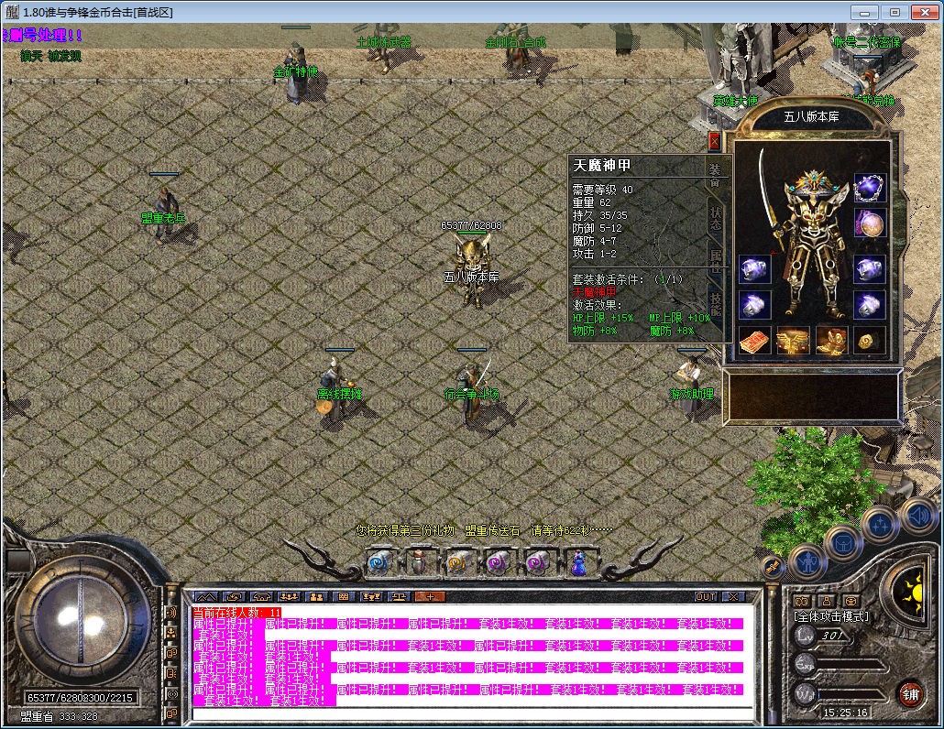Click the W weight bar

point(841,695)
